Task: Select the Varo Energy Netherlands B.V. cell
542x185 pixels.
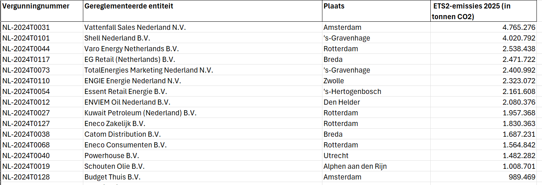Action: pyautogui.click(x=202, y=49)
